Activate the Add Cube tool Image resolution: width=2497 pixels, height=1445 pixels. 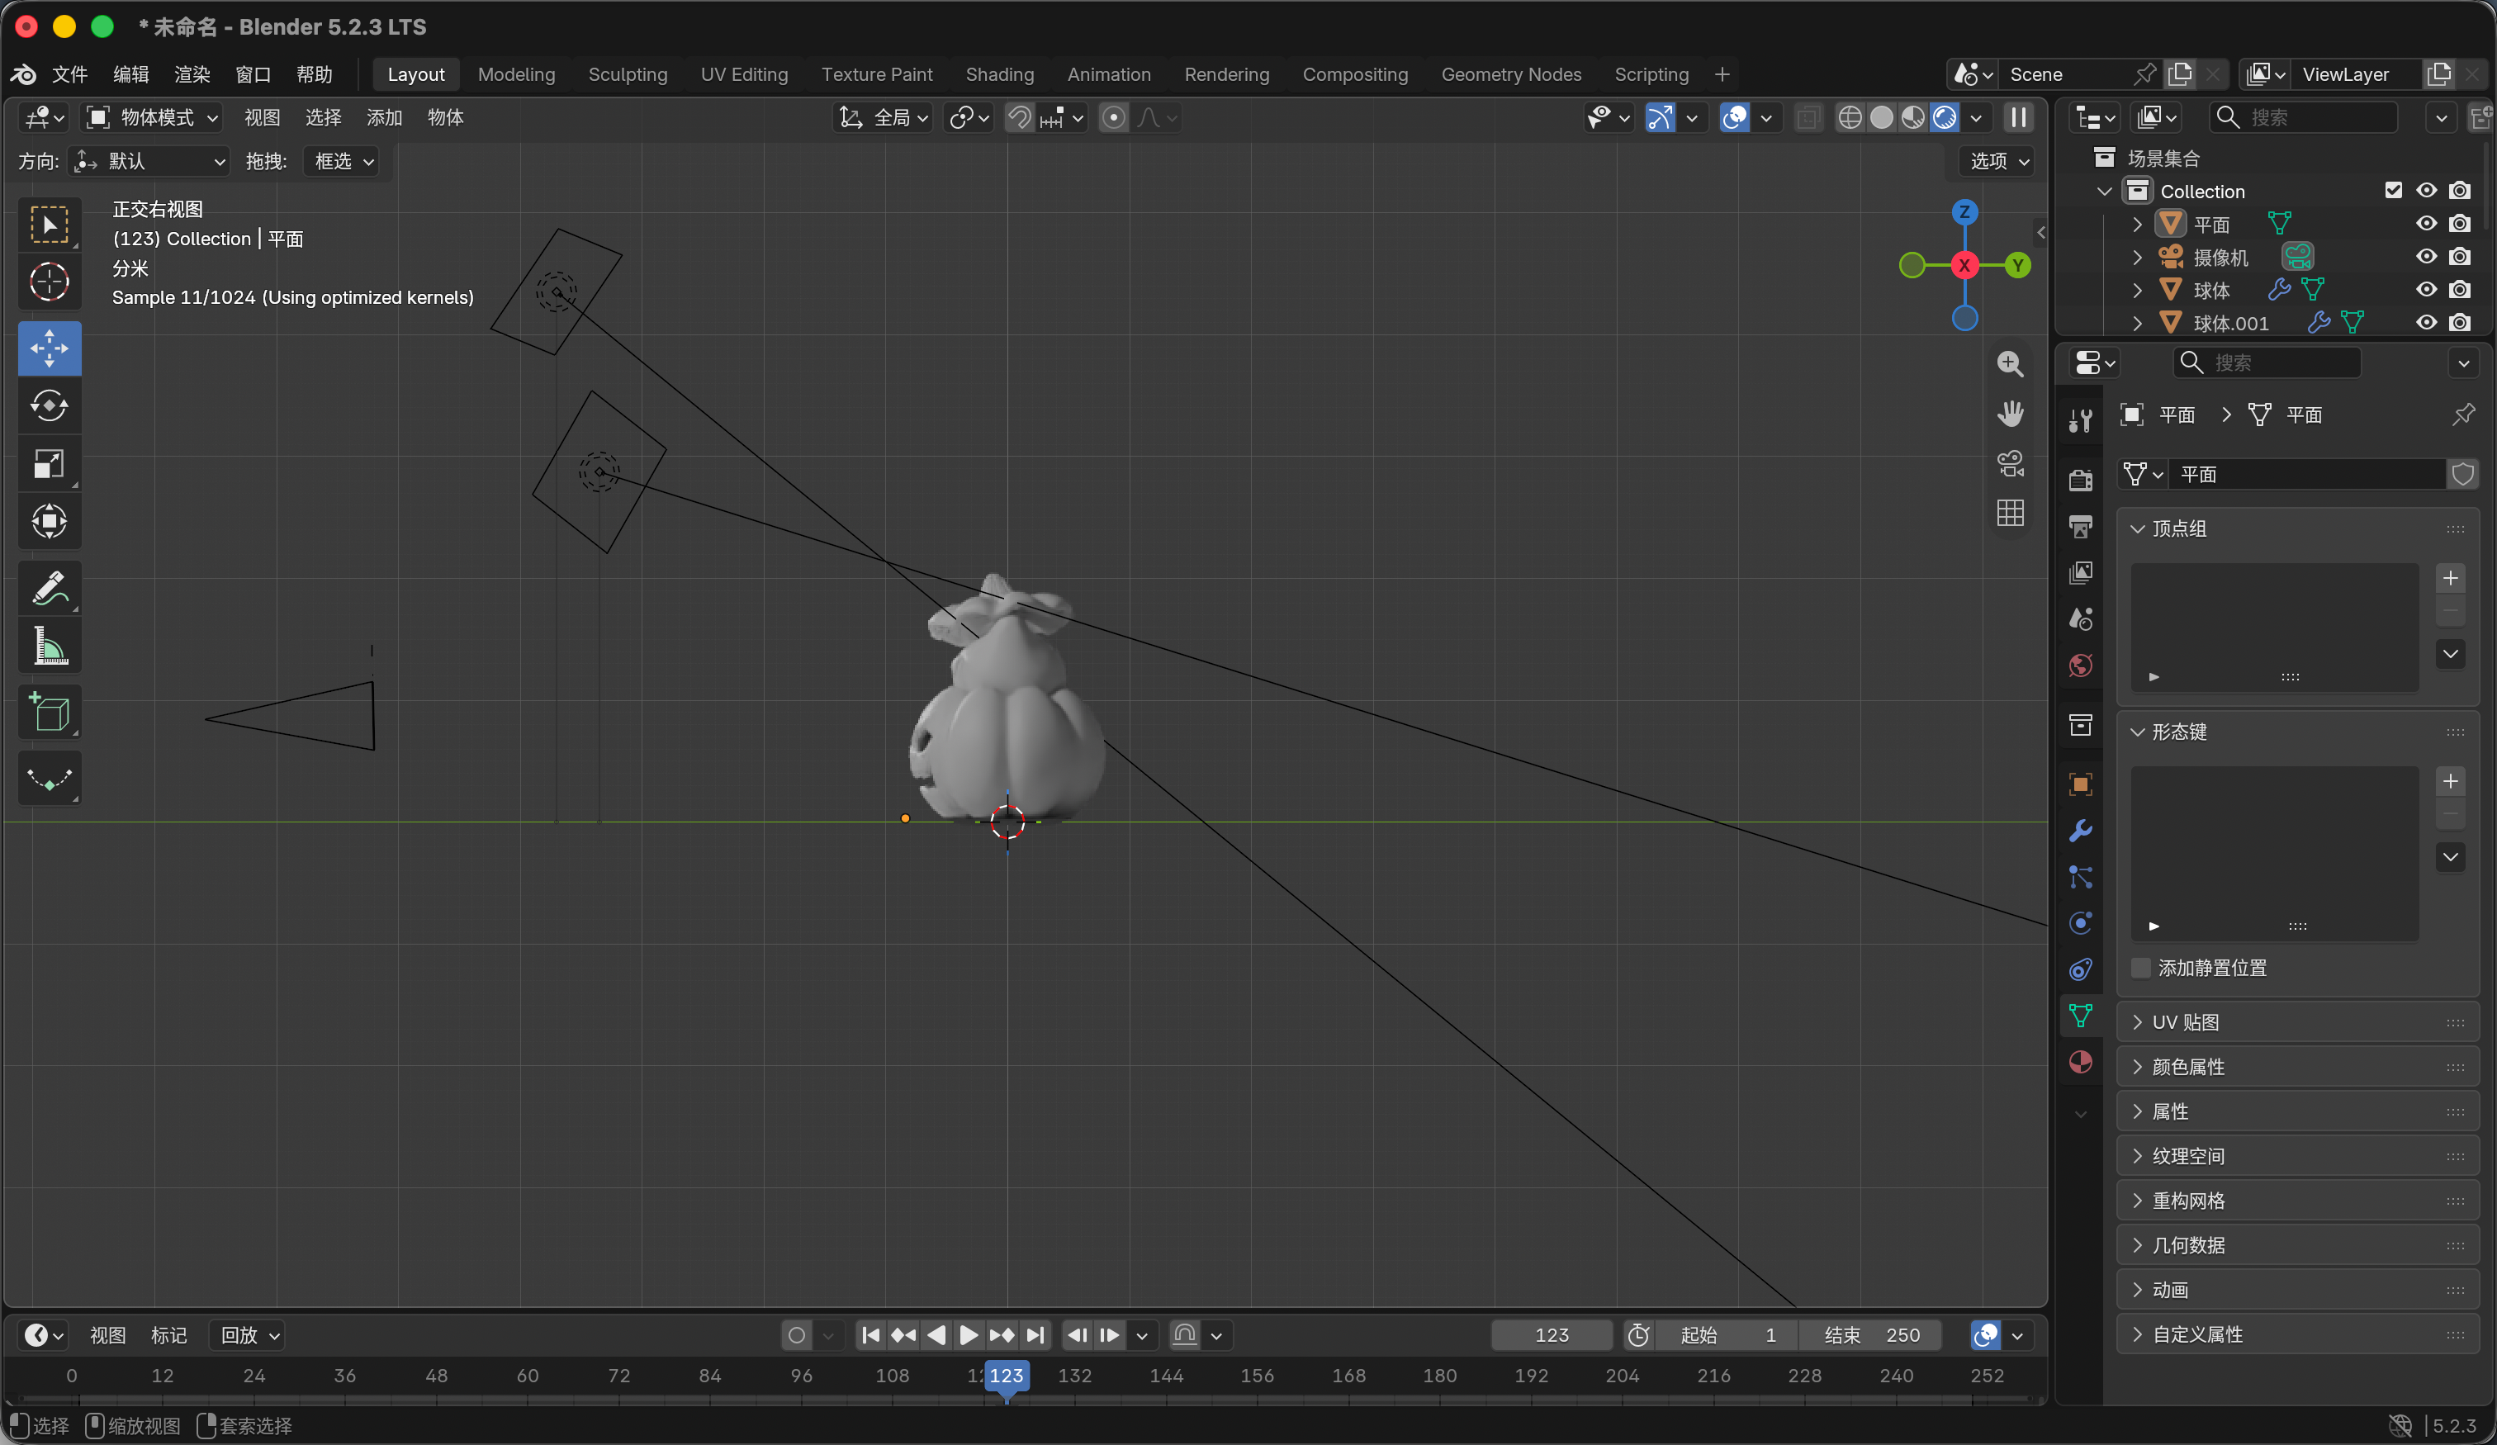(x=50, y=713)
